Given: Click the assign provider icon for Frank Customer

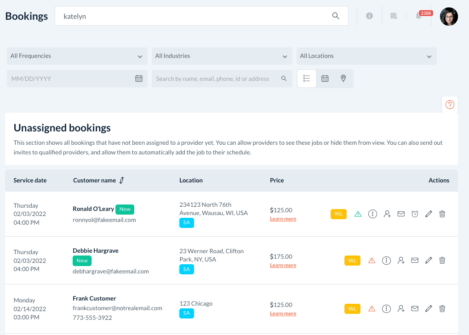Looking at the screenshot, I should pos(401,309).
